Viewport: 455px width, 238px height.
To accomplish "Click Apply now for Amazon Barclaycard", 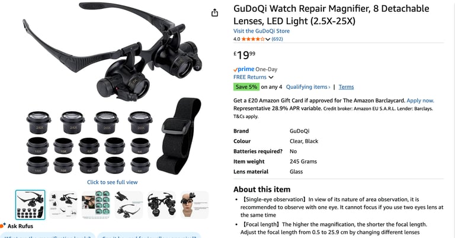I will point(420,100).
